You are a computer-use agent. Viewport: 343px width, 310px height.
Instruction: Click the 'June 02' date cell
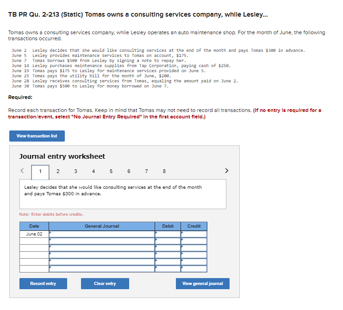tap(34, 234)
